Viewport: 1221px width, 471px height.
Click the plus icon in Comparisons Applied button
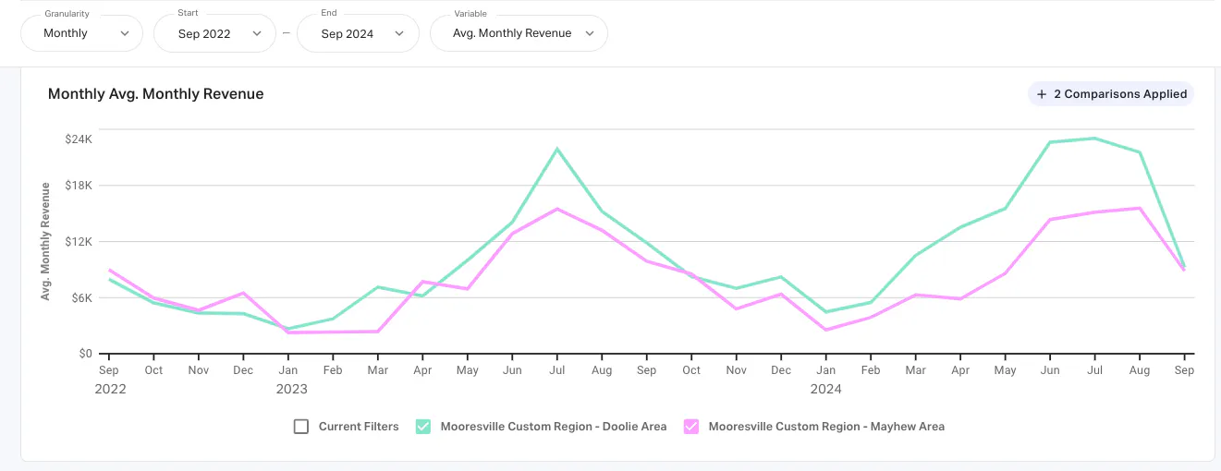click(x=1042, y=94)
